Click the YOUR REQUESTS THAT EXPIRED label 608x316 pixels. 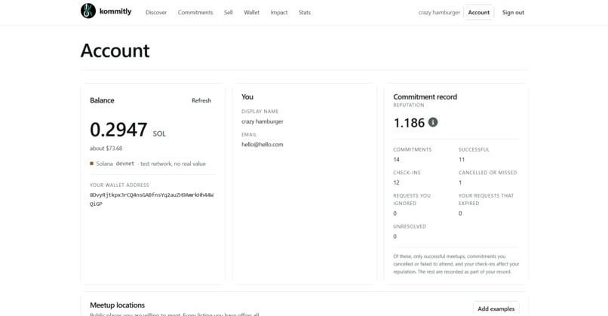(486, 199)
